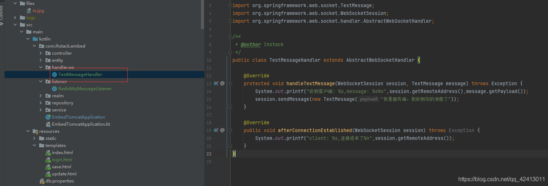
Task: Fold the Javadoc comment at line 7
Action: [x=230, y=37]
